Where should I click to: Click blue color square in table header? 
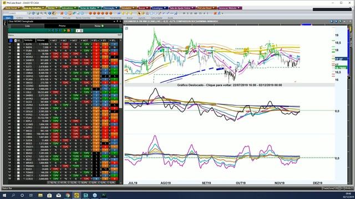click(11, 40)
